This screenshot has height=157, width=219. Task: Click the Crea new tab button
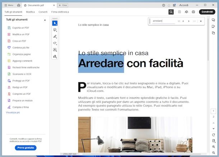point(63,5)
